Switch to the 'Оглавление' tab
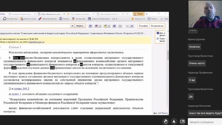The image size is (222, 125). (x=157, y=26)
